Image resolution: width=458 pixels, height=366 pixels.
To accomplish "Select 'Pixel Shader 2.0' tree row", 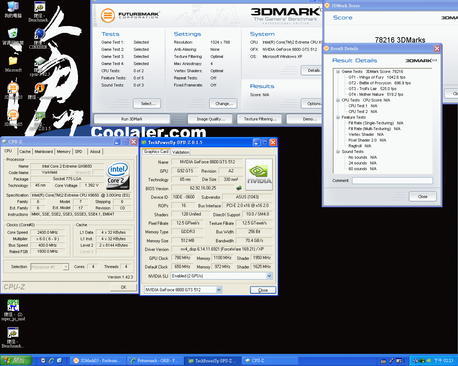I will click(367, 140).
